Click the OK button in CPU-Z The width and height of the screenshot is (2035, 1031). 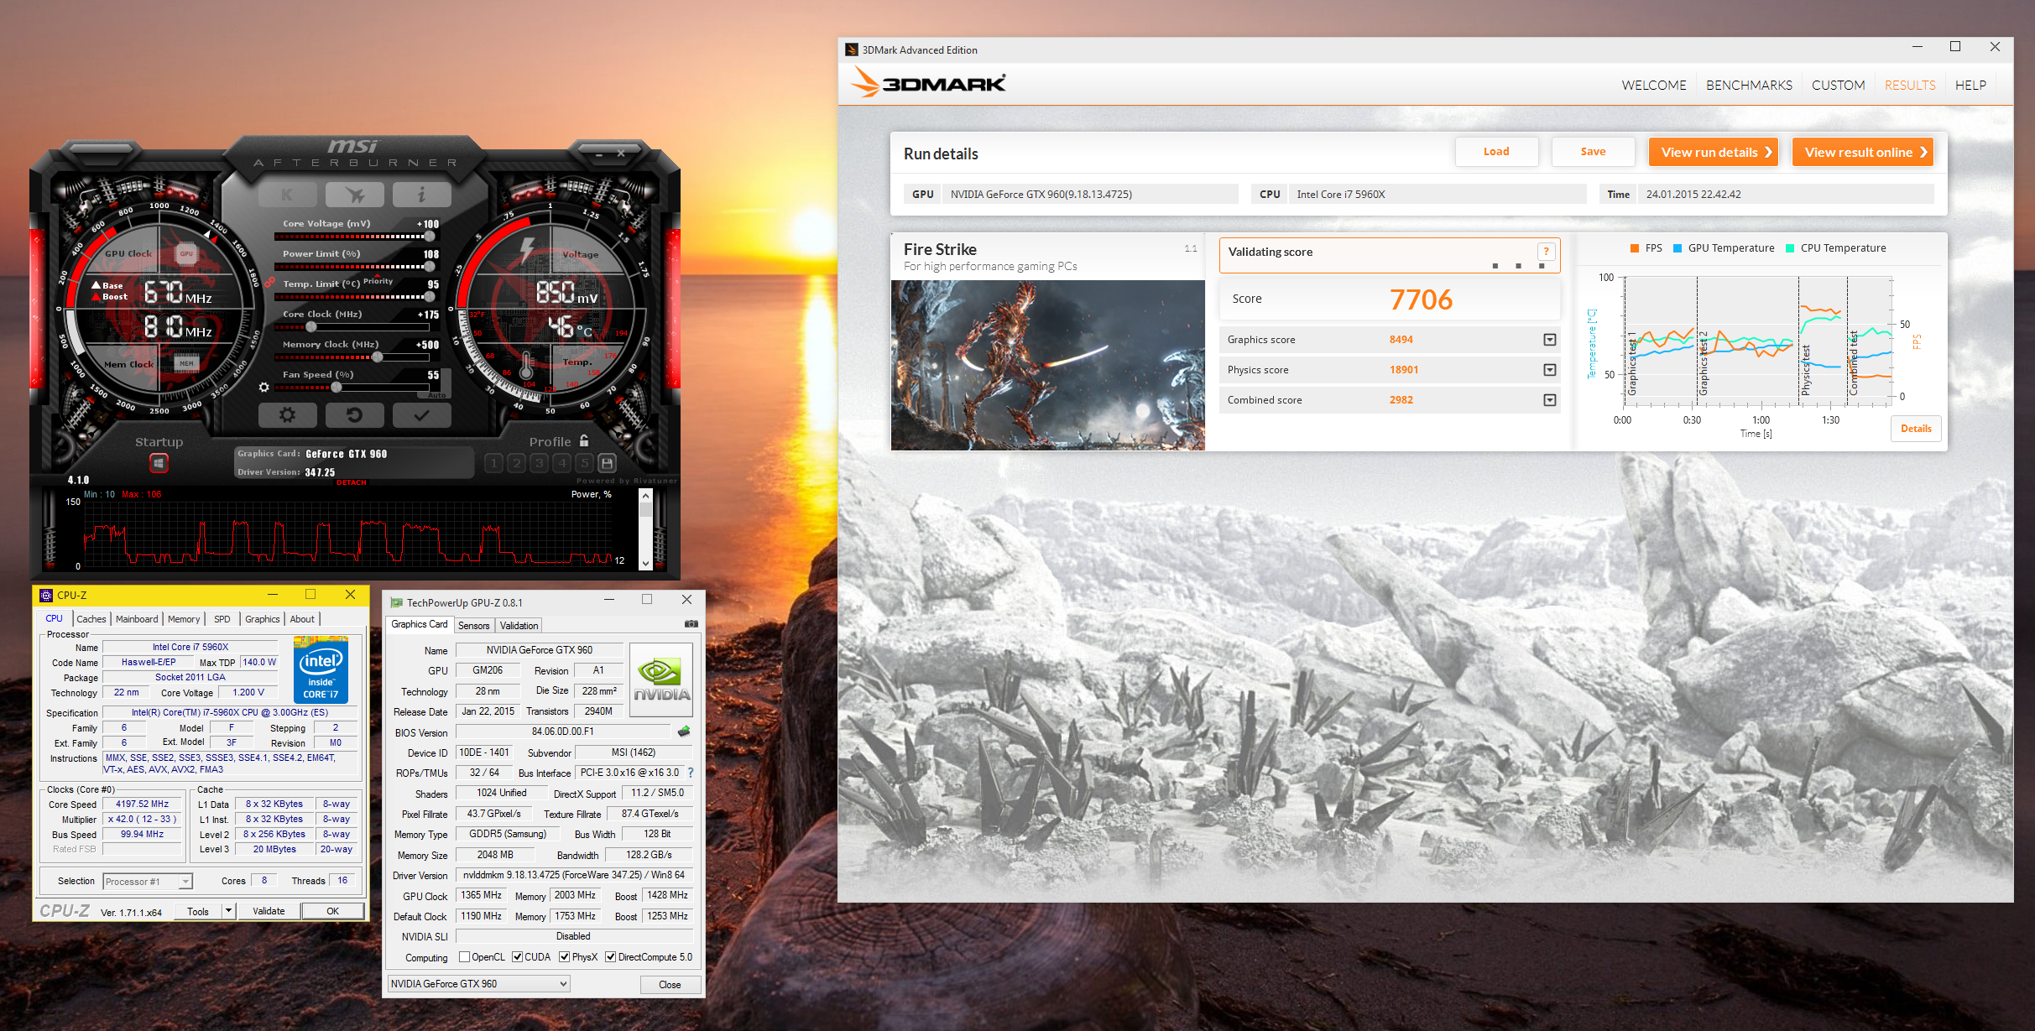[x=333, y=911]
